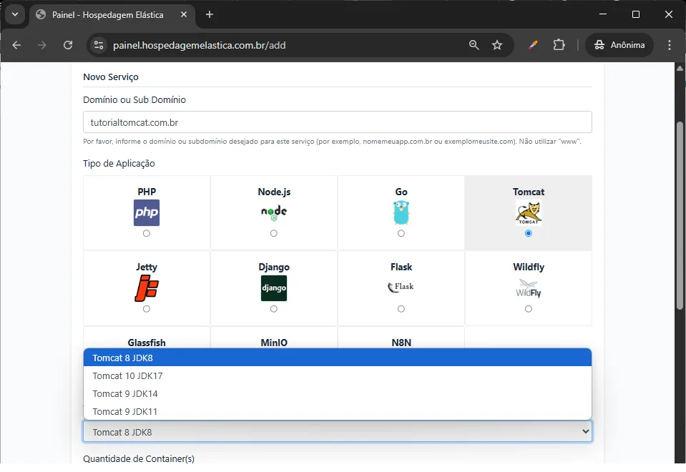Choose Tomcat 10 JDK17 option
This screenshot has height=472, width=686.
click(338, 375)
